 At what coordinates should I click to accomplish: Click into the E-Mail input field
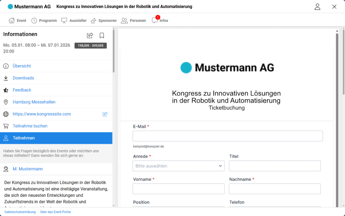227,136
